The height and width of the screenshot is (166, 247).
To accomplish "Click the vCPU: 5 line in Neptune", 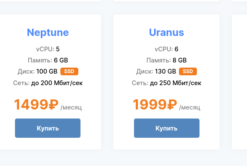I will point(48,49).
